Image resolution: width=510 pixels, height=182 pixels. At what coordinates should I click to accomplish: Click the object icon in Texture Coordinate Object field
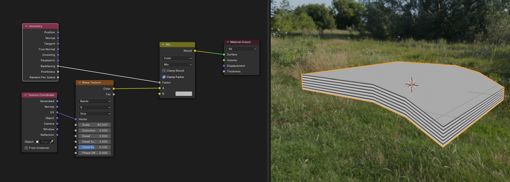click(37, 142)
